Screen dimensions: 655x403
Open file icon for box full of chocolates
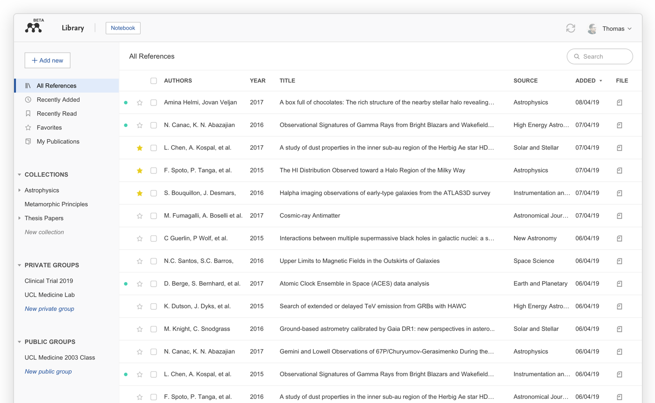click(619, 102)
